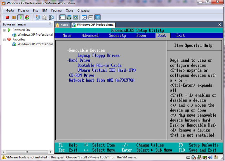
Task: Reset the virtual machine with the red-green arrows icon
Action: pyautogui.click(x=27, y=17)
